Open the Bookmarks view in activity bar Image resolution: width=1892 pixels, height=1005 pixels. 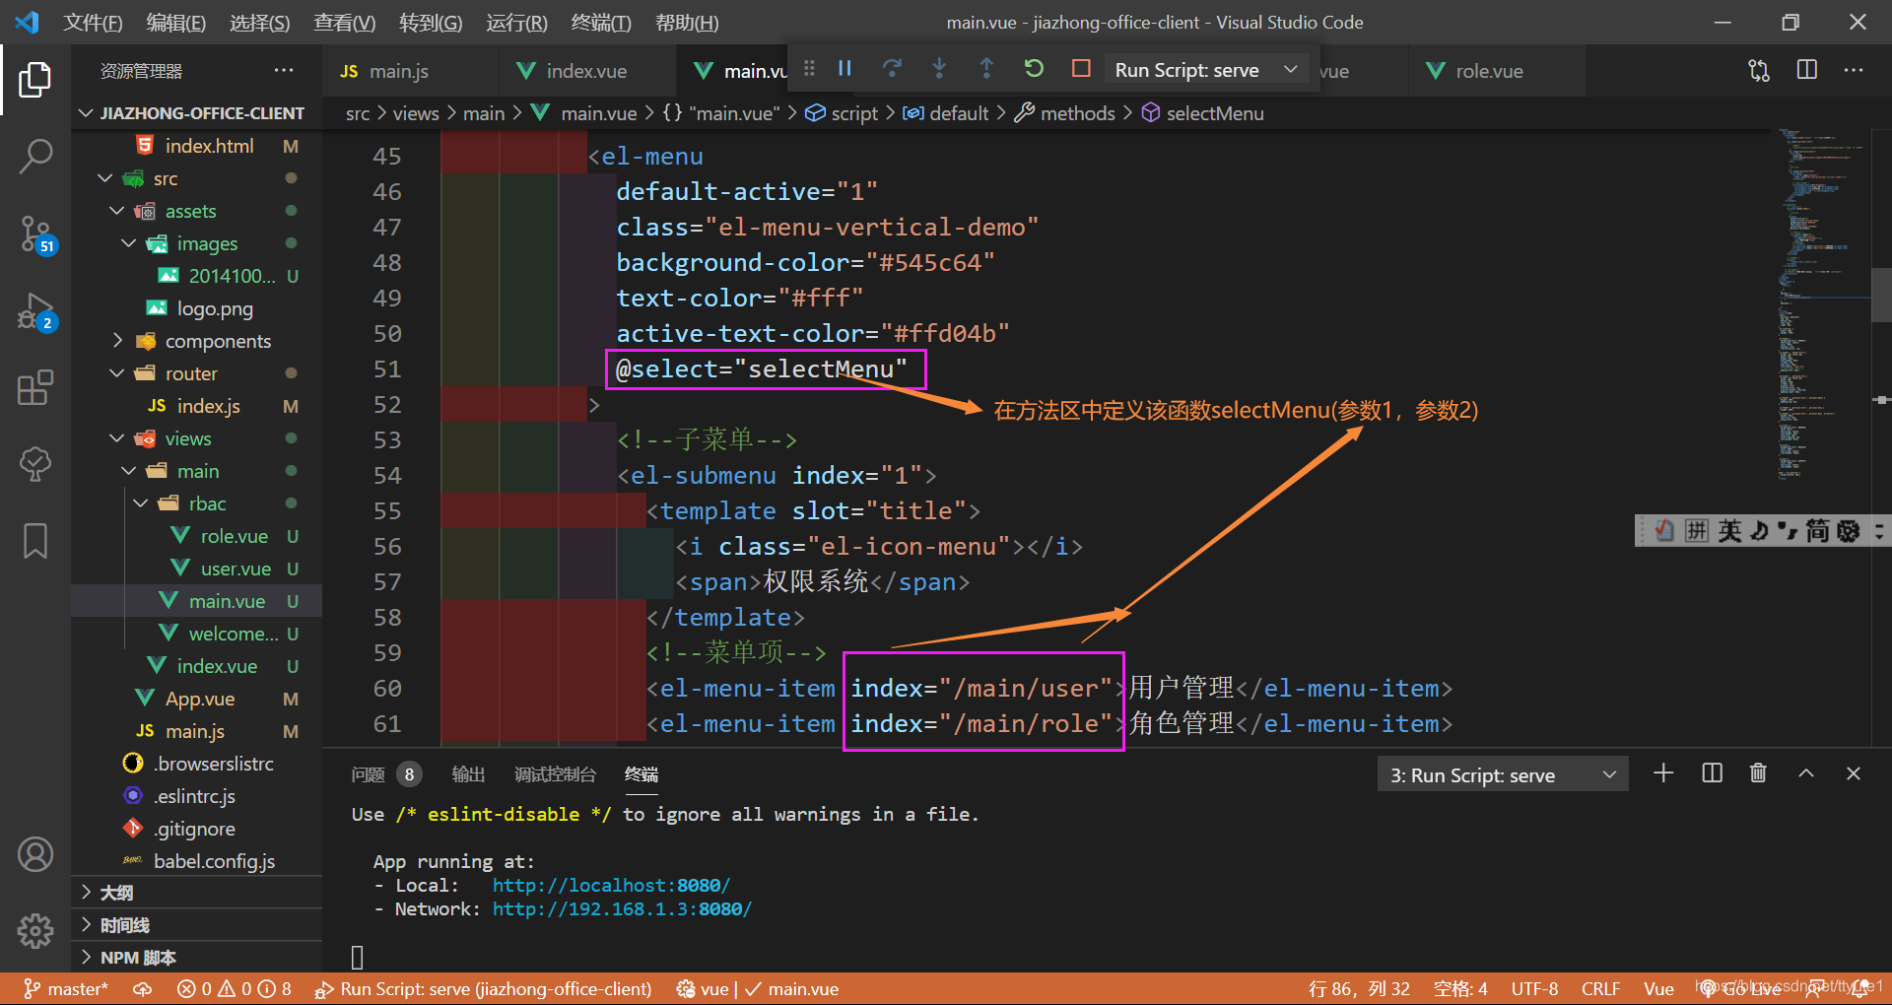[35, 541]
